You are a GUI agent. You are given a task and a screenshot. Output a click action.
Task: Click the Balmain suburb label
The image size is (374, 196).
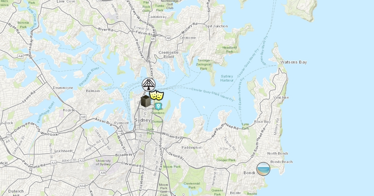(93, 91)
